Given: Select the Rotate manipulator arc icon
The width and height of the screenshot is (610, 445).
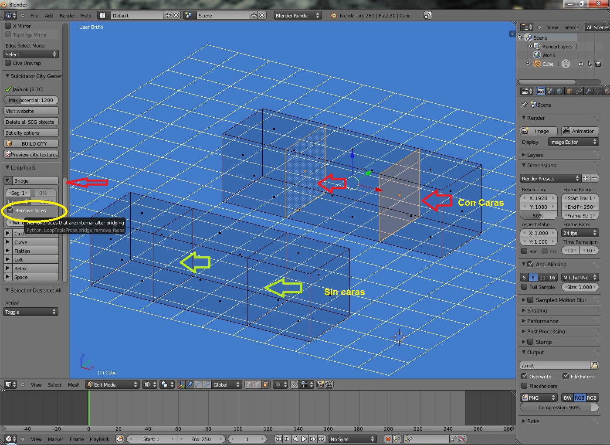Looking at the screenshot, I should coord(198,384).
